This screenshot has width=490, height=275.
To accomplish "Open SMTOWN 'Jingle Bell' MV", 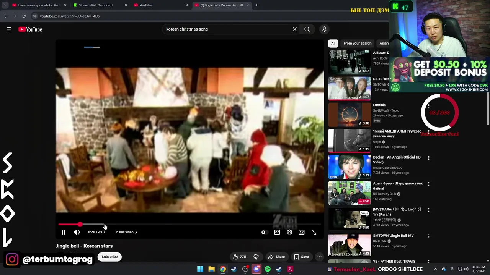I will [x=350, y=245].
